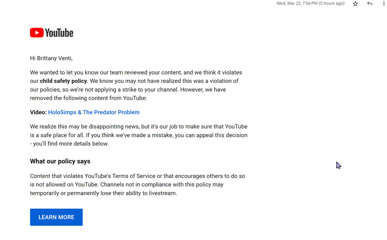Image resolution: width=387 pixels, height=240 pixels.
Task: Click the email timestamp Wed, Mar 22
Action: pyautogui.click(x=310, y=3)
